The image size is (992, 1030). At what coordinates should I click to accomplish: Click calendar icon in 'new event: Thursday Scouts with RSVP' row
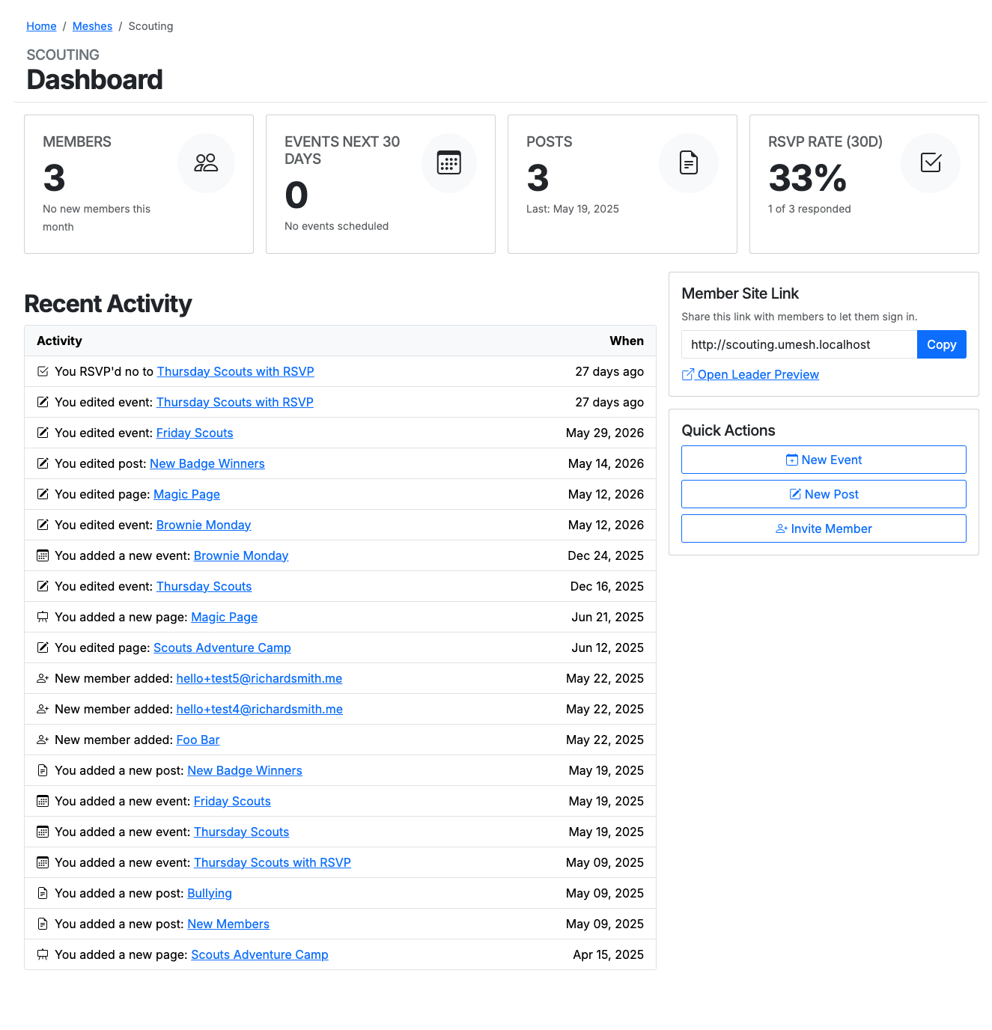click(x=43, y=862)
